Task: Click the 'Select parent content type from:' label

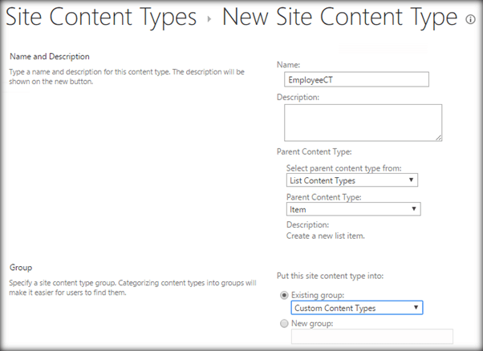Action: coord(343,167)
